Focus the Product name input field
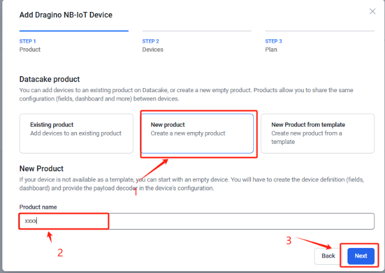This screenshot has height=273, width=385. pyautogui.click(x=197, y=221)
